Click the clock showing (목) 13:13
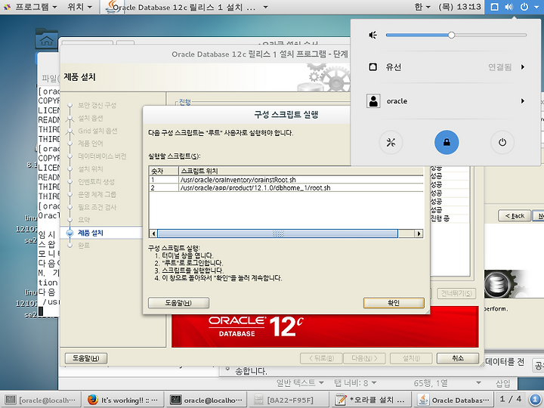This screenshot has width=544, height=408. [459, 7]
